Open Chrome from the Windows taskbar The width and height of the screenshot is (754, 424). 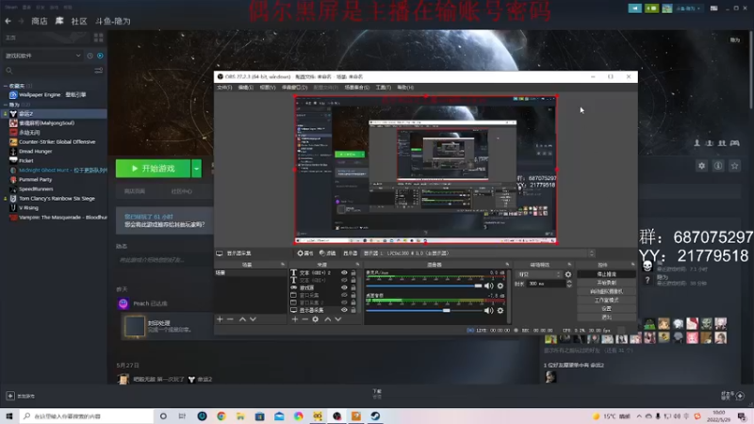(x=221, y=416)
